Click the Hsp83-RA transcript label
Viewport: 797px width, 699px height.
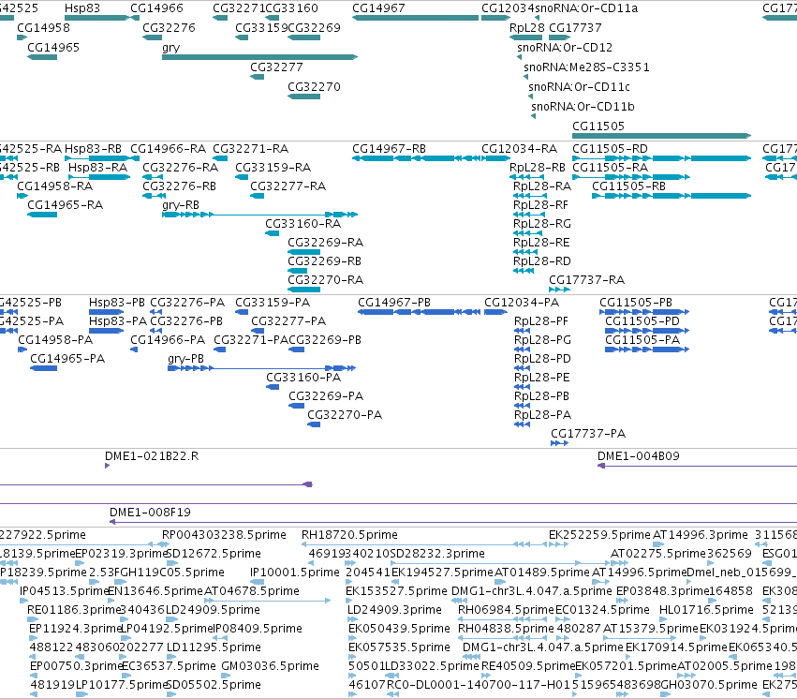pos(98,167)
